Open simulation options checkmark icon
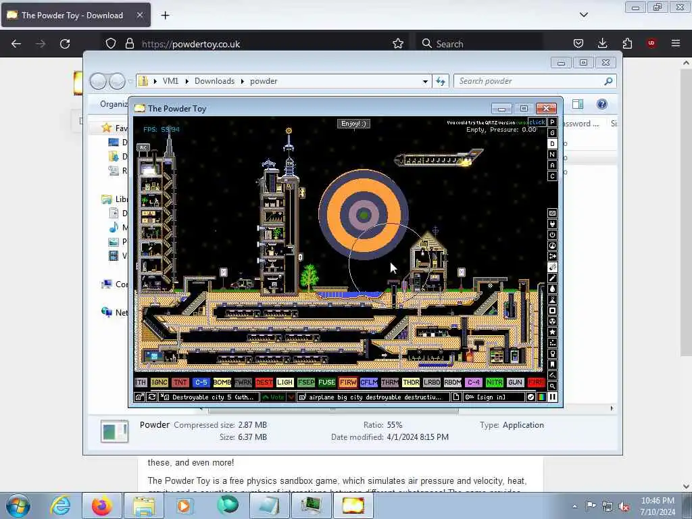This screenshot has width=692, height=519. [531, 397]
